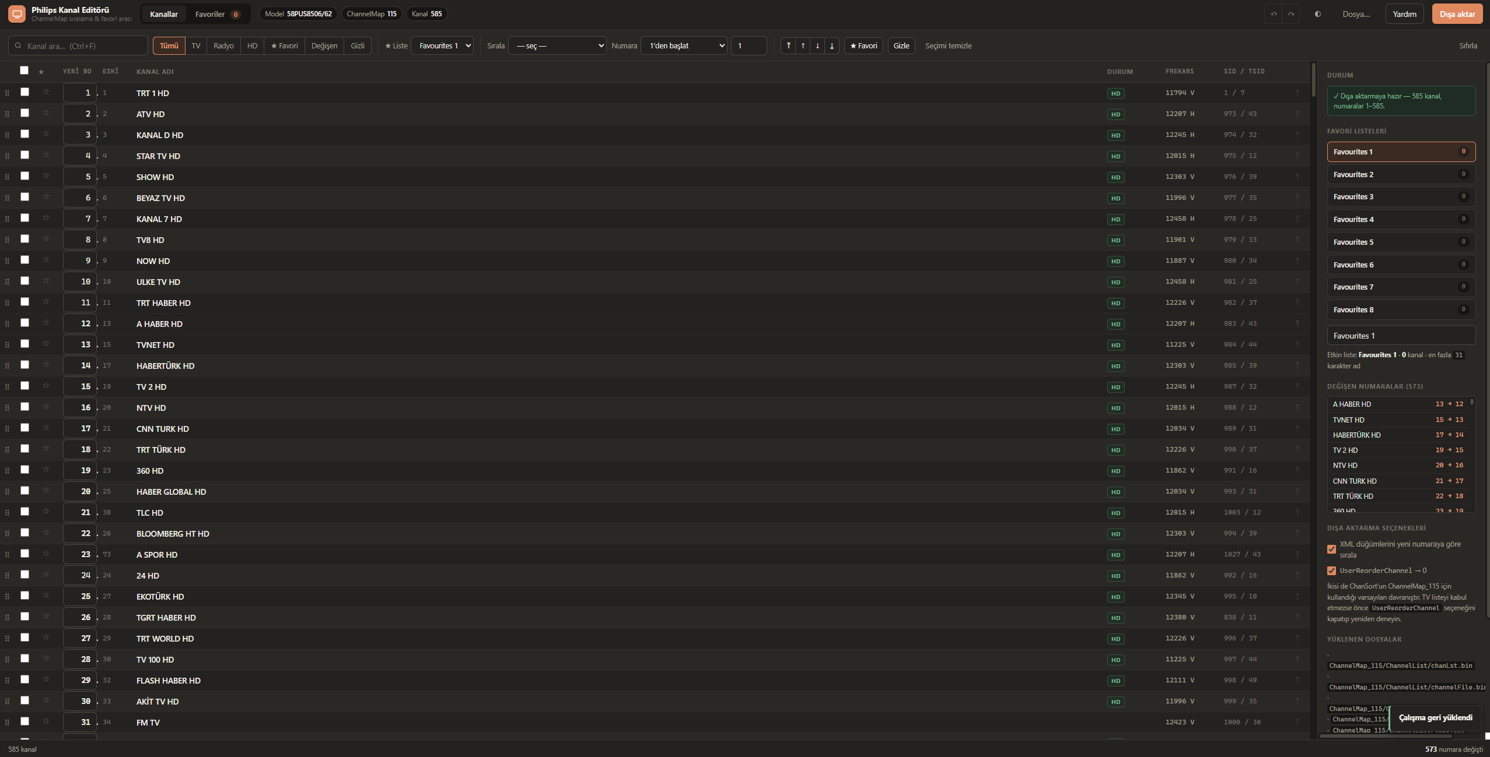The image size is (1490, 757).
Task: Tick the checkbox next to 360 HD
Action: [25, 470]
